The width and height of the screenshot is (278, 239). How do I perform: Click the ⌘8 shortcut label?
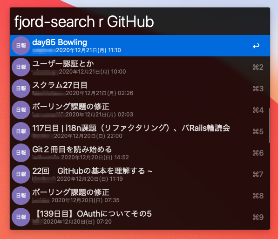click(x=258, y=196)
